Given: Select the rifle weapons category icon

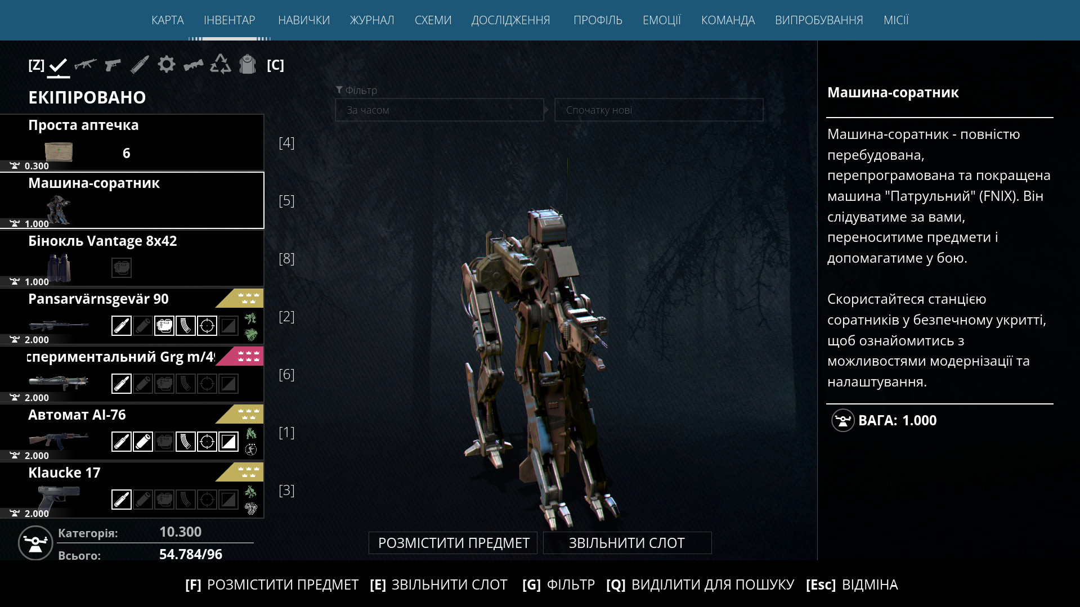Looking at the screenshot, I should (86, 65).
